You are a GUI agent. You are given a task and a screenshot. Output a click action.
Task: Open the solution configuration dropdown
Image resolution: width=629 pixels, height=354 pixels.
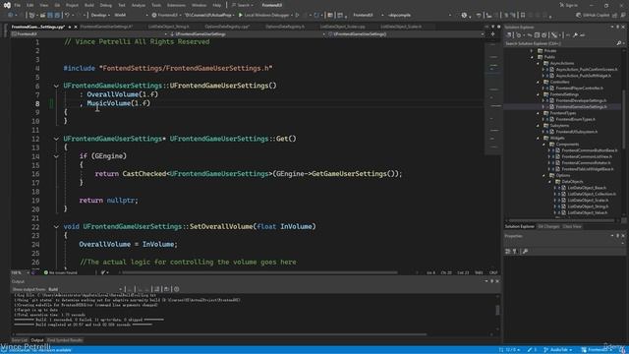pos(99,15)
